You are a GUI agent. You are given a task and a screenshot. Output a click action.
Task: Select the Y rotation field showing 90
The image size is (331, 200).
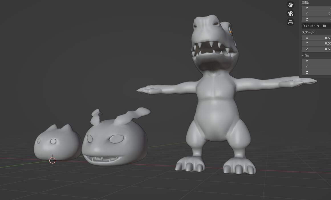316,14
